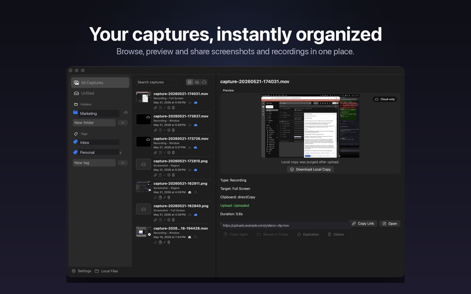Delete capture-20260521-173837.mov via trash icon
This screenshot has width=471, height=294.
click(x=174, y=130)
